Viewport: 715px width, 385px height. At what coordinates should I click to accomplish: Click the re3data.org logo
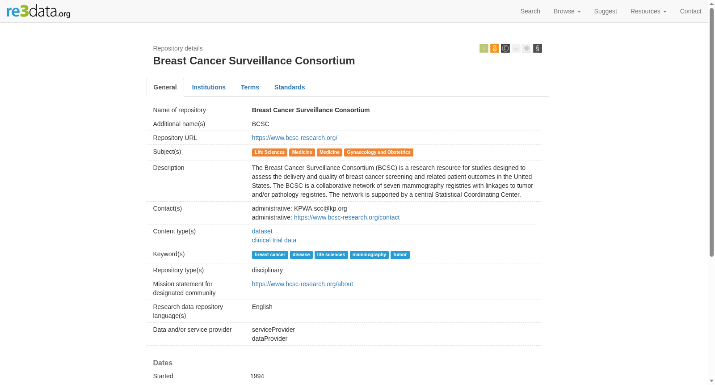click(x=38, y=11)
